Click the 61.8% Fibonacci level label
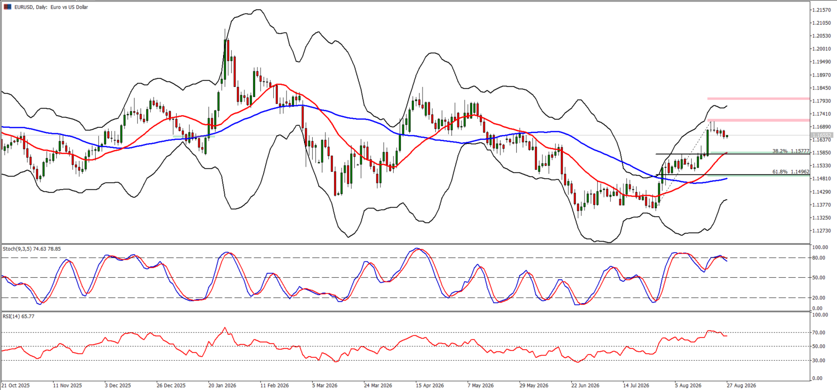 click(790, 172)
